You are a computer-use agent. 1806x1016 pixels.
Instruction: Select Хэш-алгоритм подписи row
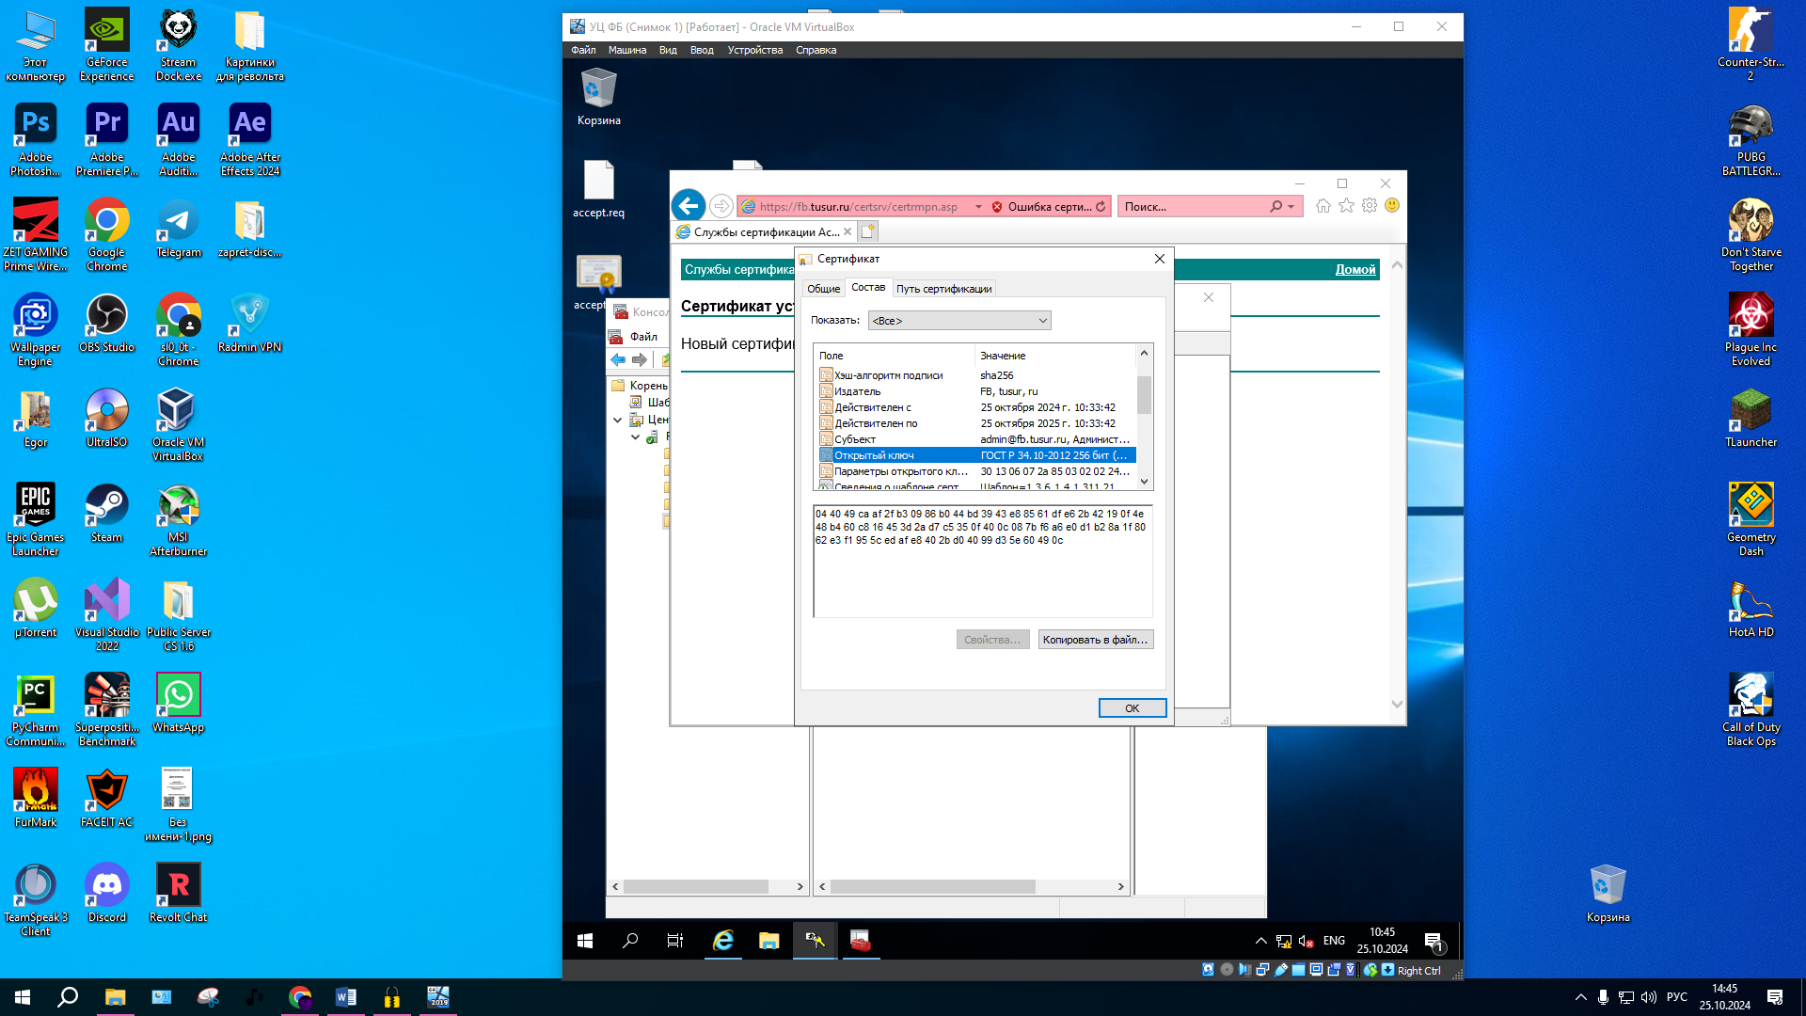[x=976, y=375]
